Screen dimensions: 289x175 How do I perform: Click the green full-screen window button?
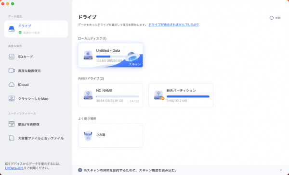point(13,4)
